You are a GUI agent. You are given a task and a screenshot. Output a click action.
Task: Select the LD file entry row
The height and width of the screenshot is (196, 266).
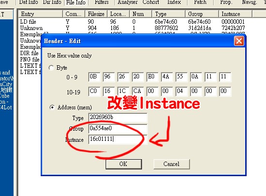coord(28,22)
